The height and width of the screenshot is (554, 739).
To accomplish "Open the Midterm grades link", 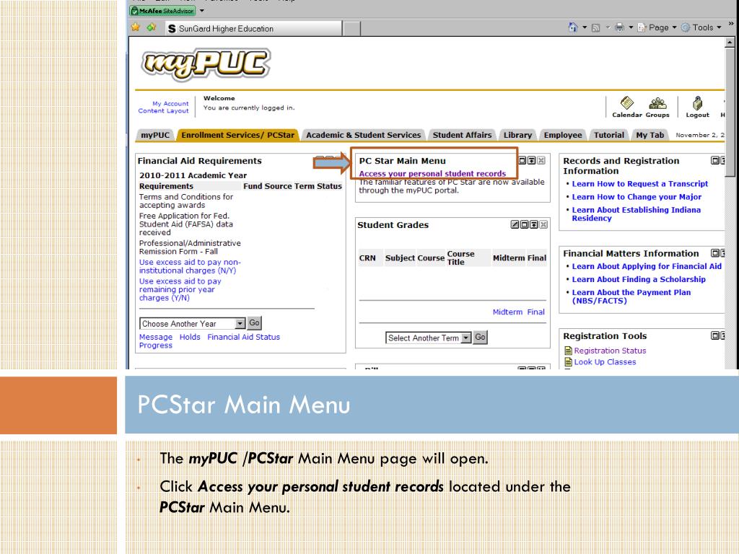I will pos(507,312).
